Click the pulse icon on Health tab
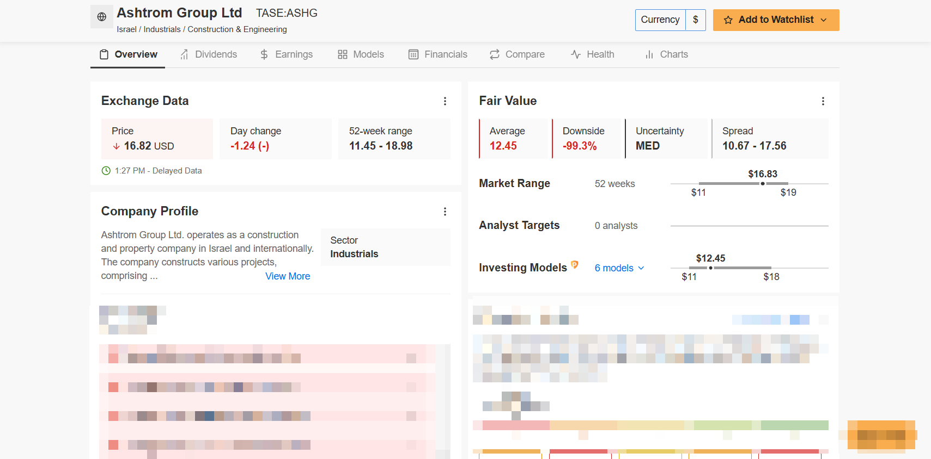Image resolution: width=931 pixels, height=459 pixels. 576,54
